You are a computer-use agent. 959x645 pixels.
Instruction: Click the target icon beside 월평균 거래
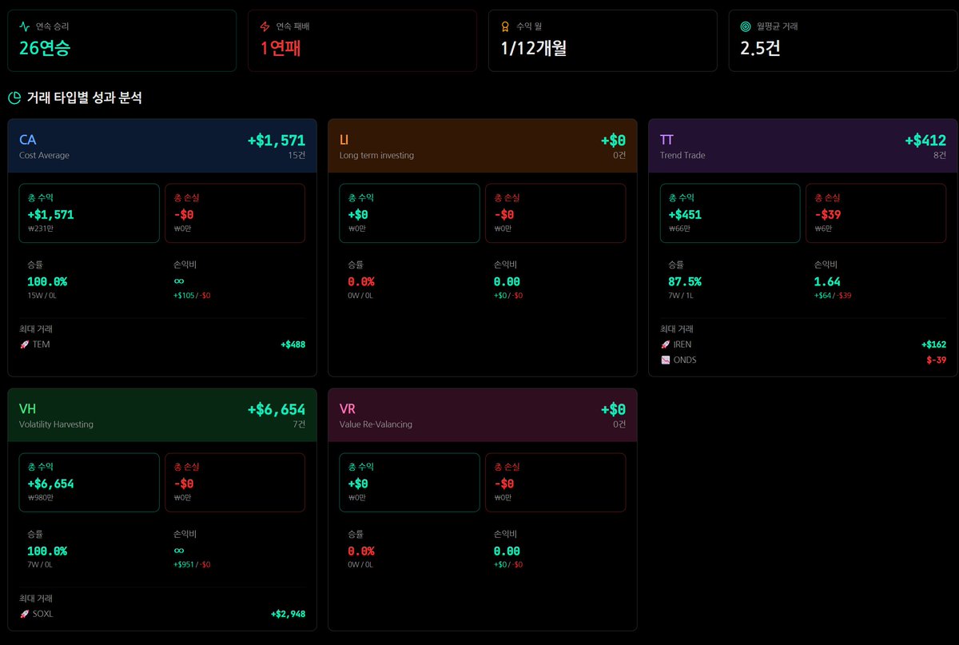pos(746,26)
